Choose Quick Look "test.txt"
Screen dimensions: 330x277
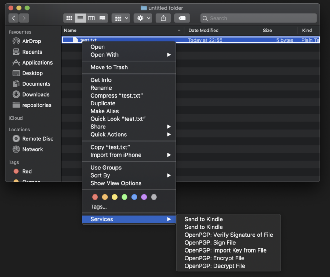129,119
